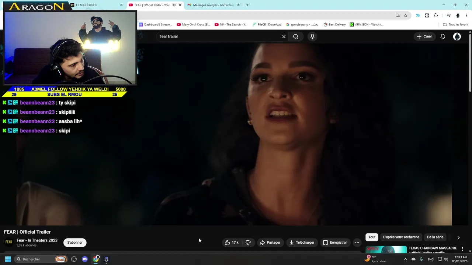Screen dimensions: 472x265
Task: Click the page vertical scrollbar
Action: pyautogui.click(x=470, y=63)
